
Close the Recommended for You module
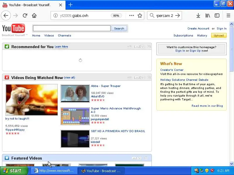[x=149, y=47]
